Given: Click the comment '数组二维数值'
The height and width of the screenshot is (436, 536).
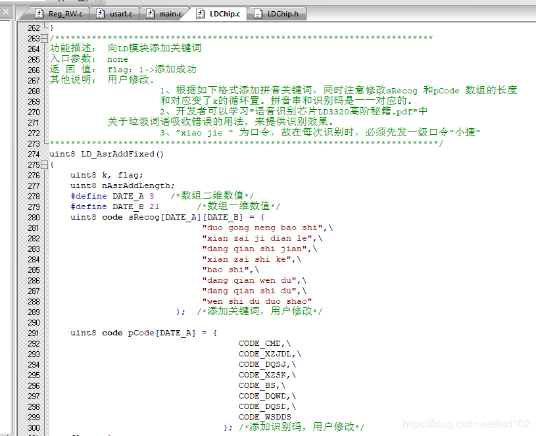Looking at the screenshot, I should pyautogui.click(x=212, y=196).
